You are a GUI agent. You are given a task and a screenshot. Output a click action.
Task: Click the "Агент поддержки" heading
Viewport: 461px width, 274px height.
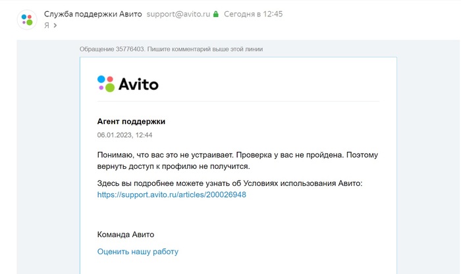(131, 121)
